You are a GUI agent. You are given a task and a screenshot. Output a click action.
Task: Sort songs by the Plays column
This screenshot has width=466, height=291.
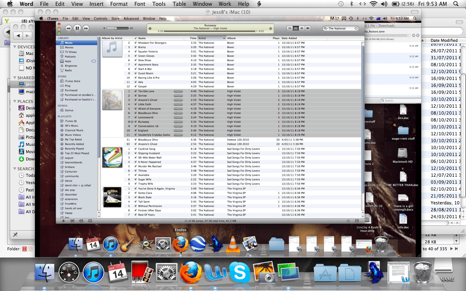pos(276,38)
